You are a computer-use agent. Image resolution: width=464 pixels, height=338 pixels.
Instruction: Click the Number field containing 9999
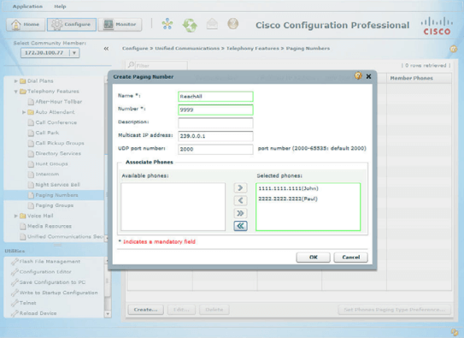click(x=215, y=110)
